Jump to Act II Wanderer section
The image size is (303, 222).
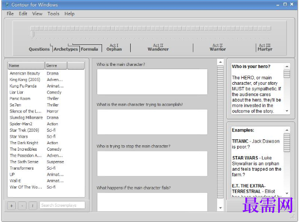(158, 48)
